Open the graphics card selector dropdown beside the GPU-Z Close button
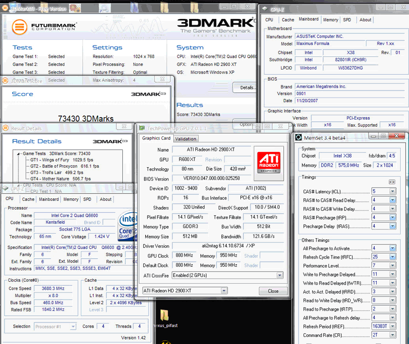The width and height of the screenshot is (409, 344). click(224, 290)
